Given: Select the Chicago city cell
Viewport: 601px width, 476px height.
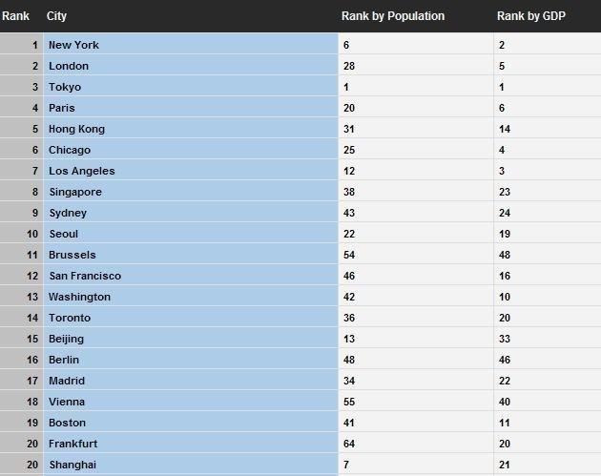Looking at the screenshot, I should tap(191, 149).
